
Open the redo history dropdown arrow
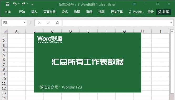pyautogui.click(x=27, y=4)
